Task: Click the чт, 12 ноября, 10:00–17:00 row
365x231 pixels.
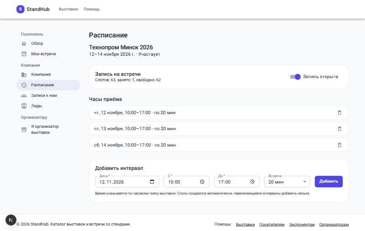Action: pos(219,112)
